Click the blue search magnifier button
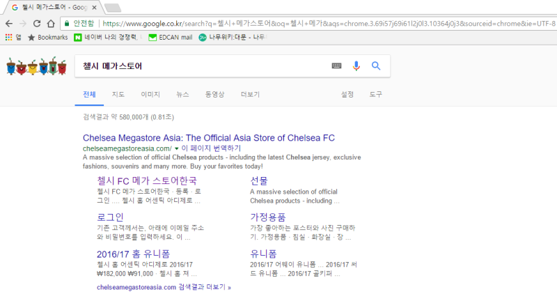 coord(376,65)
